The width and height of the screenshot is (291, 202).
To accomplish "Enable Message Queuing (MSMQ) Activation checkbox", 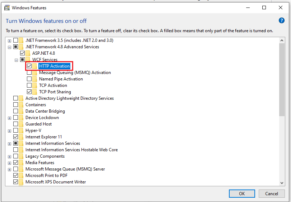I will 29,73.
